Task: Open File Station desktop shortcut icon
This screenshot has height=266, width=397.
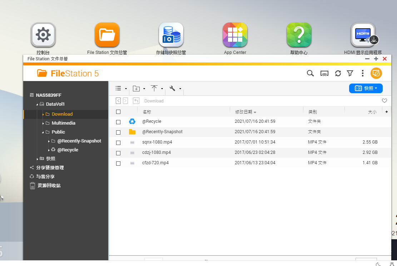Action: click(107, 35)
